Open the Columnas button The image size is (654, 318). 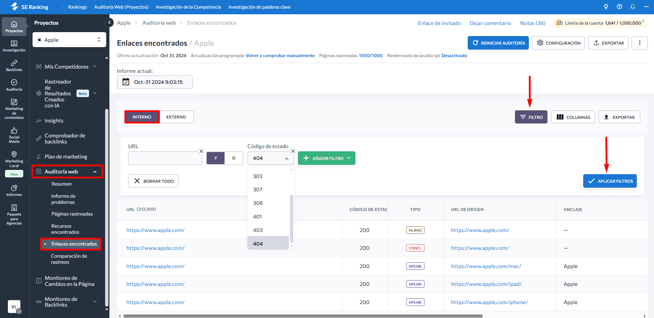click(x=573, y=117)
